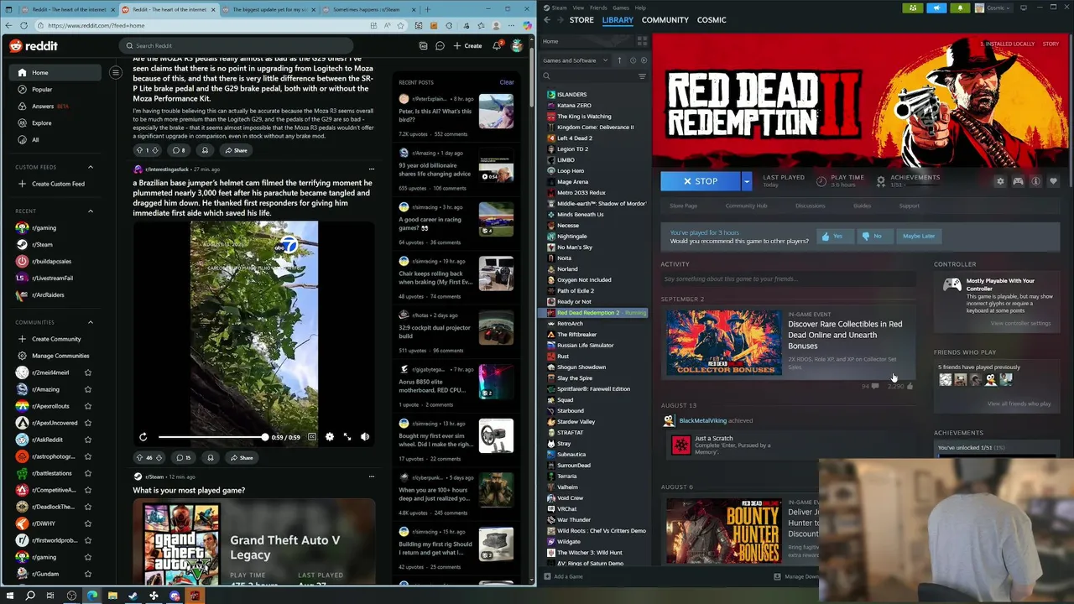Screen dimensions: 1074x604
Task: Click View all friends who play
Action: [x=1019, y=404]
